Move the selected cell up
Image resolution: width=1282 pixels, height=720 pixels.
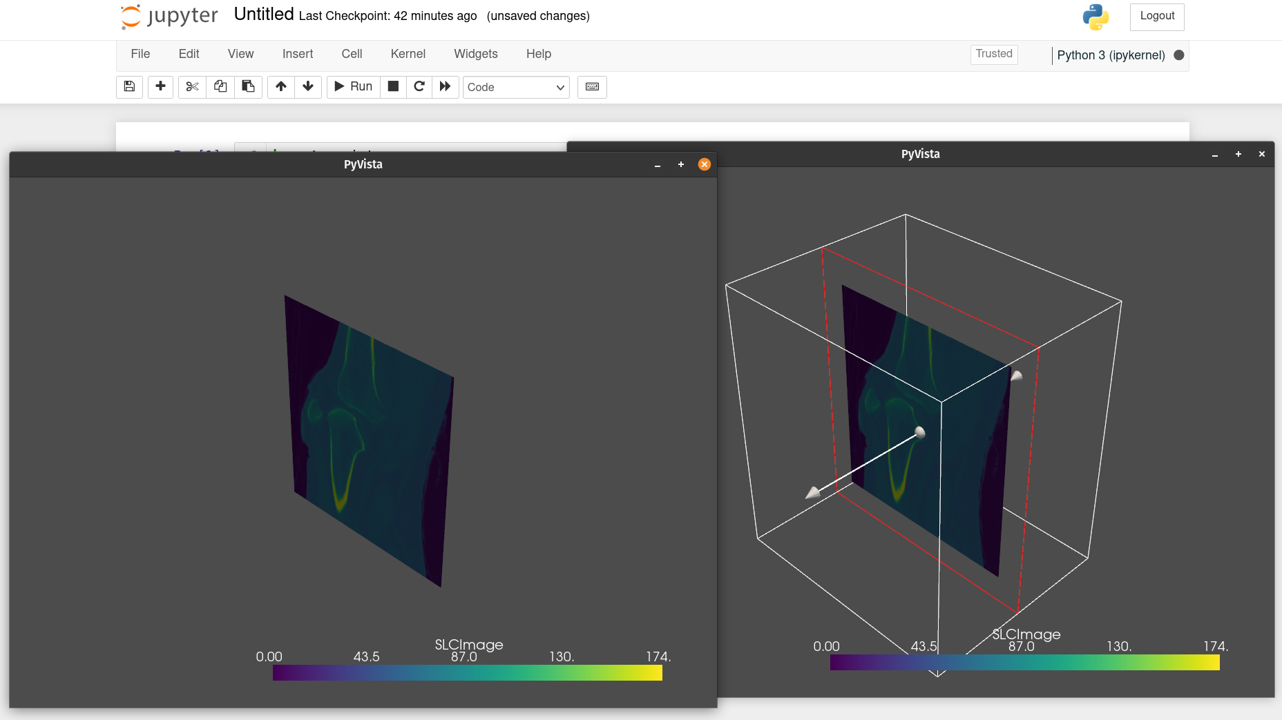[280, 87]
